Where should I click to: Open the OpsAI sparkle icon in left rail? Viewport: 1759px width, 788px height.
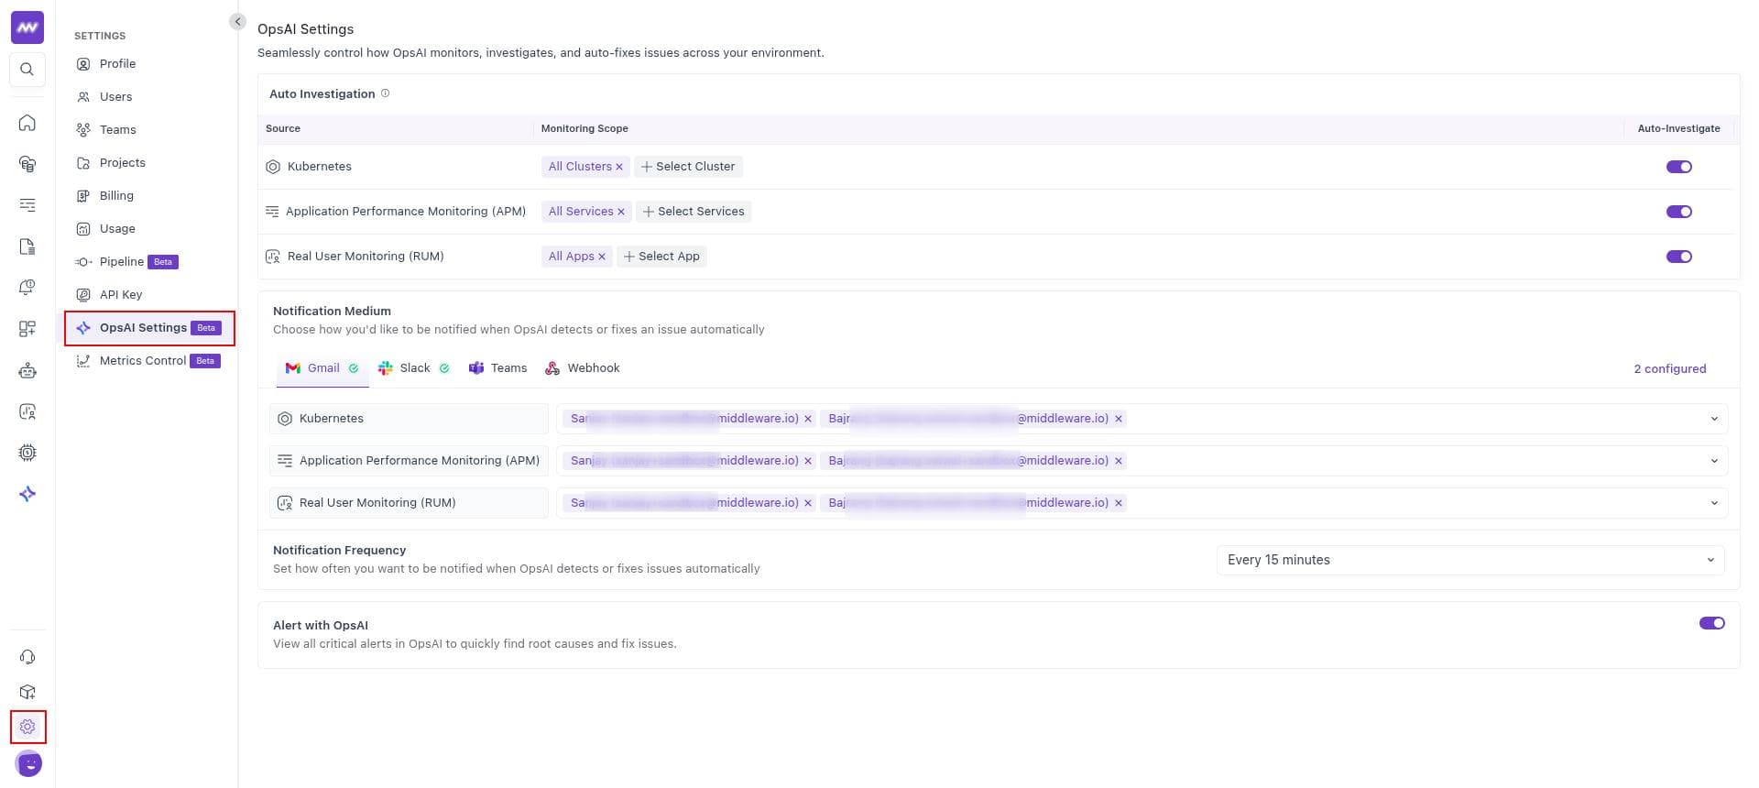pos(27,494)
